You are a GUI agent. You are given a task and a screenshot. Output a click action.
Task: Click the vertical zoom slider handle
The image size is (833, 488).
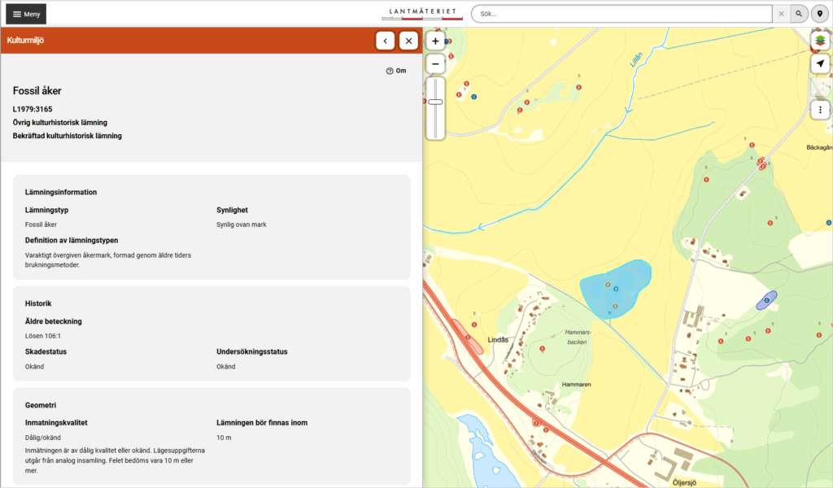(x=435, y=102)
